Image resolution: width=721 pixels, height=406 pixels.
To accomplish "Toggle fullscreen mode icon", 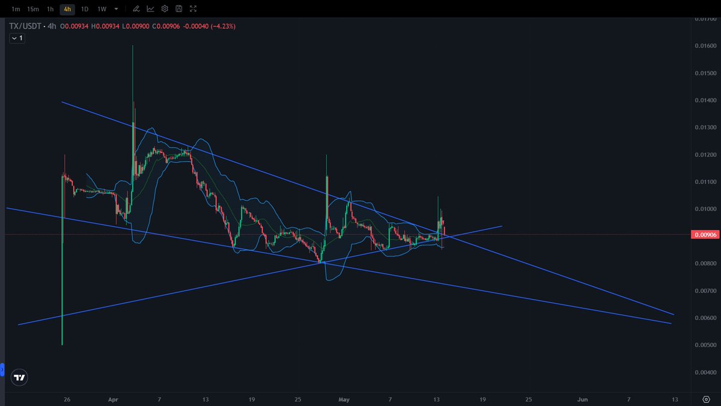I will pyautogui.click(x=193, y=9).
